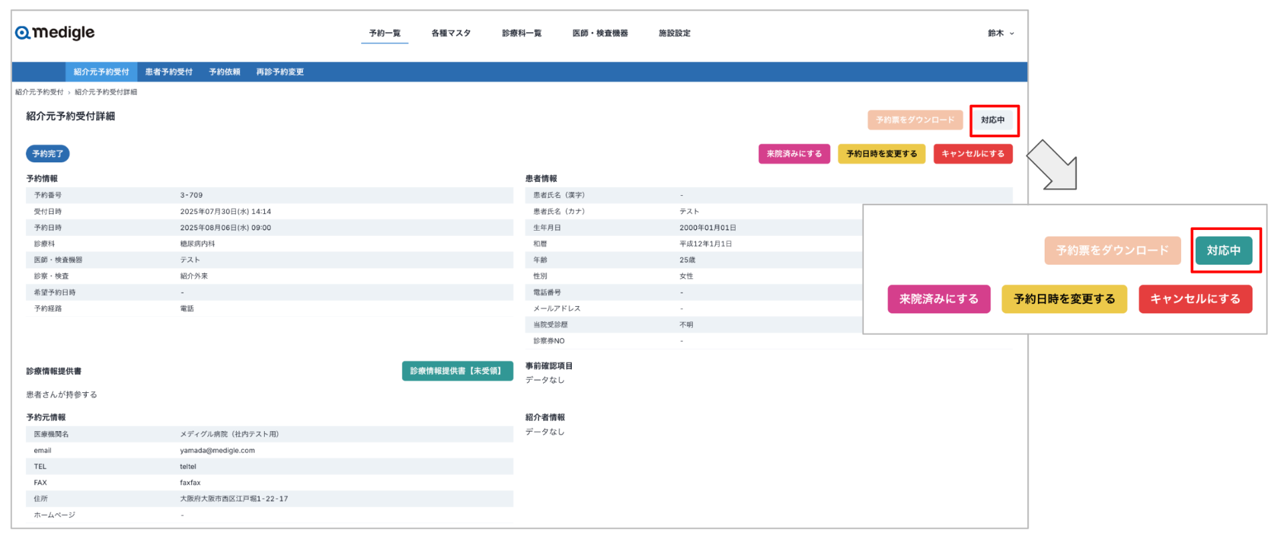Image resolution: width=1284 pixels, height=540 pixels.
Task: Click the 予約元情報 section heading
Action: tap(45, 417)
